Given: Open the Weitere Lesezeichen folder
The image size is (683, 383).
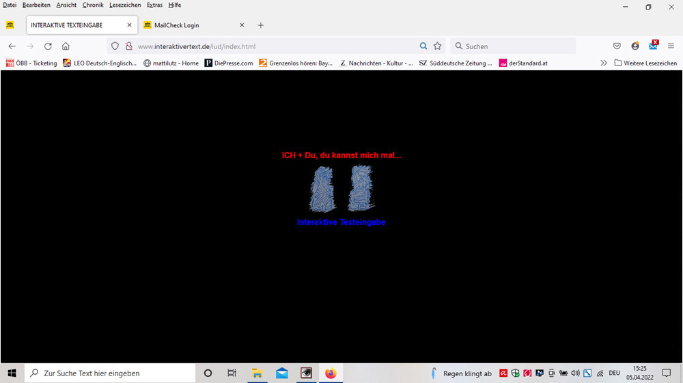Looking at the screenshot, I should 645,63.
